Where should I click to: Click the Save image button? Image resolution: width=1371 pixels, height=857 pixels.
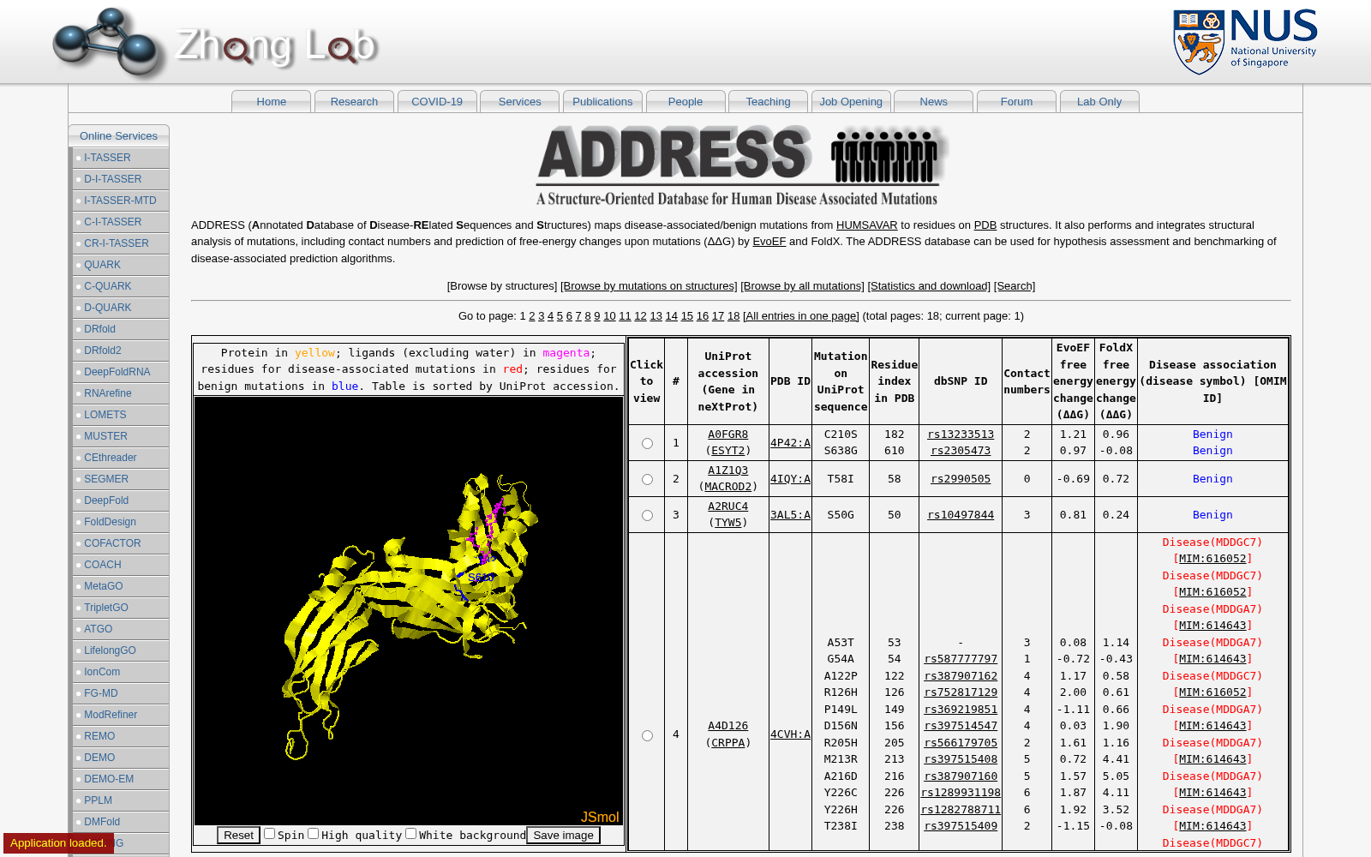(x=563, y=836)
